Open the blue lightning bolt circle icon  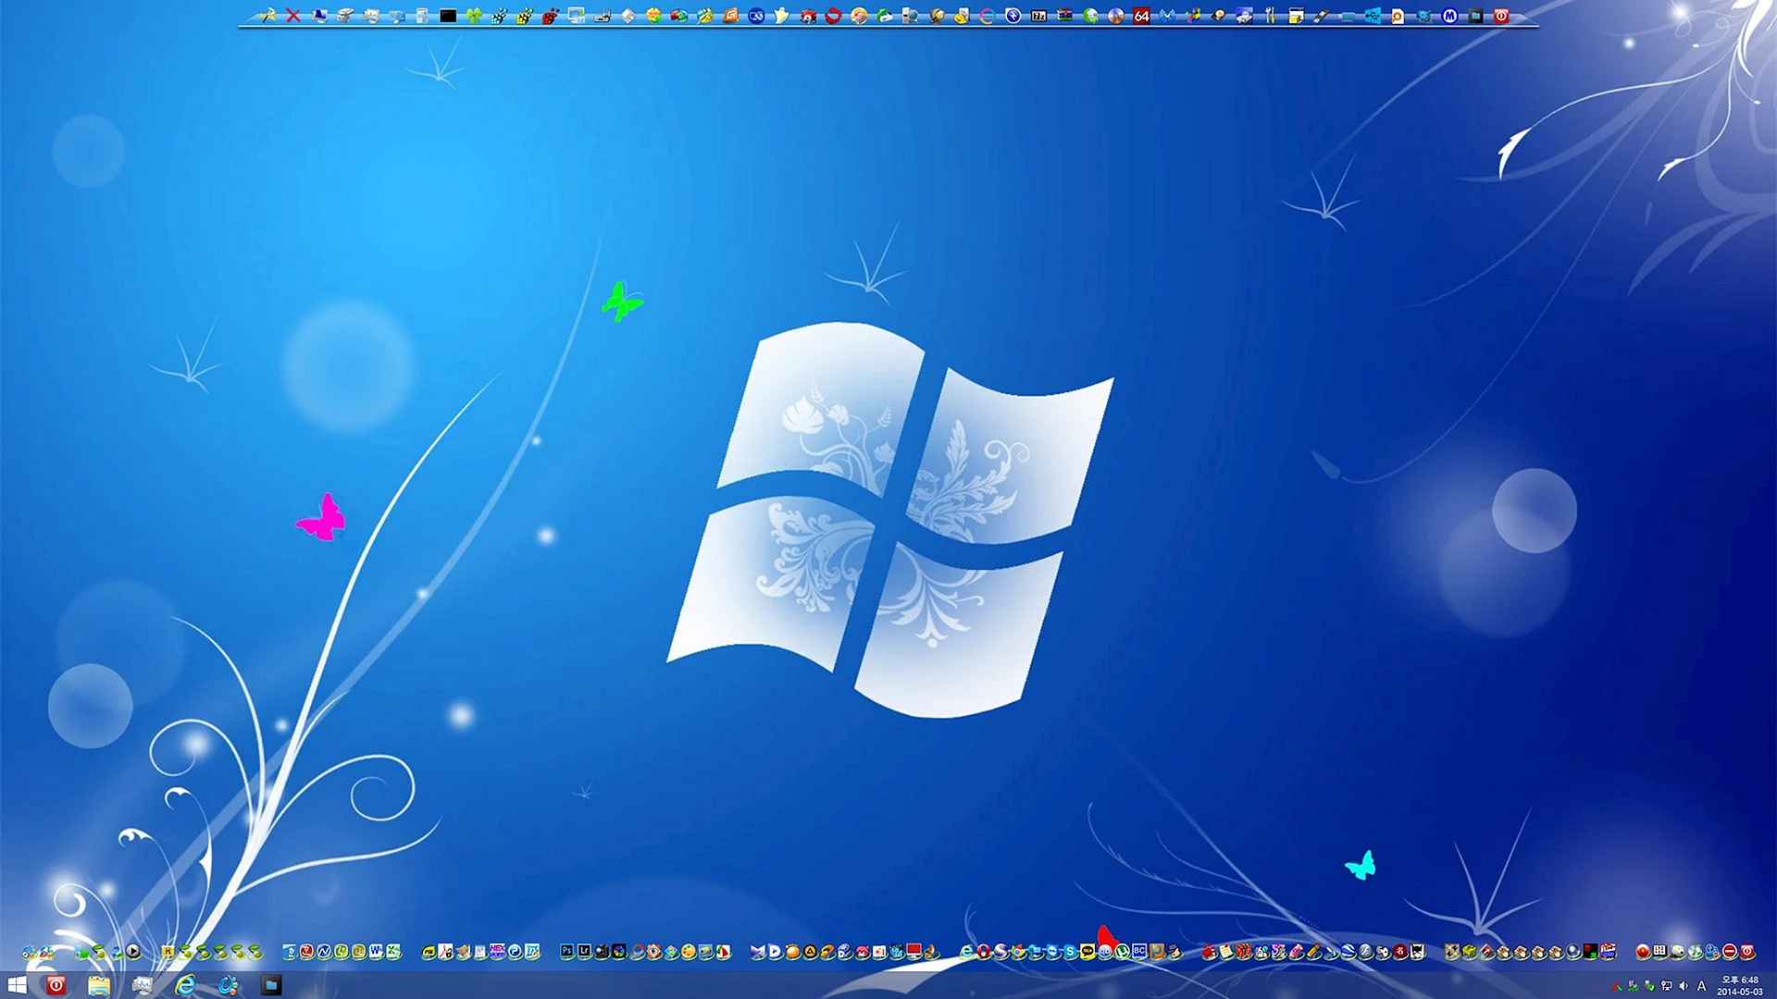coord(1013,16)
